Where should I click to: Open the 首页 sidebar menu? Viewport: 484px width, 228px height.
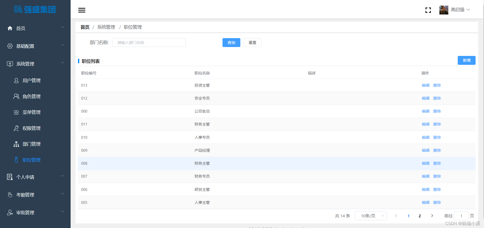click(x=35, y=28)
